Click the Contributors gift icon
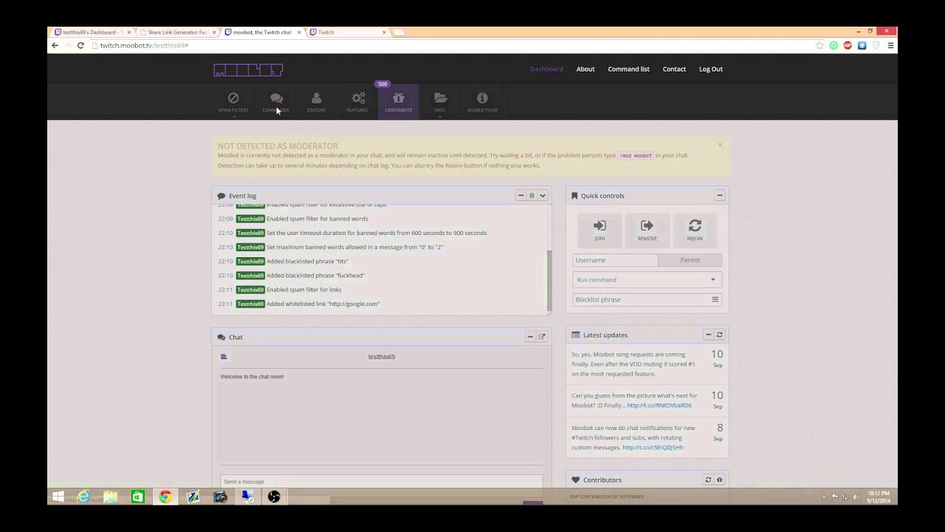Screen dimensions: 945x532 pyautogui.click(x=719, y=480)
